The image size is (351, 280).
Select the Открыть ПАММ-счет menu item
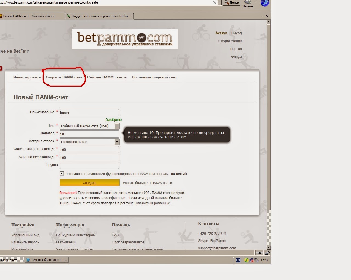(64, 77)
